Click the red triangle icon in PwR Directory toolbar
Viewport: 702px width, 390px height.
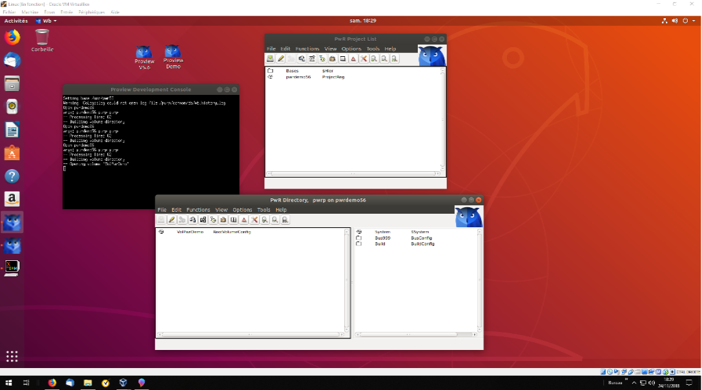coord(244,220)
